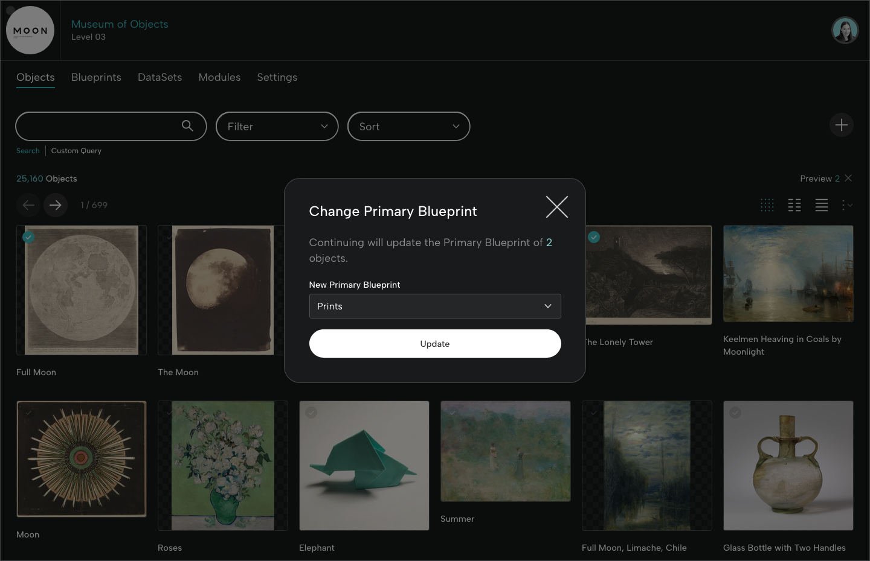870x561 pixels.
Task: Select the Elephant object checkmark
Action: (x=311, y=413)
